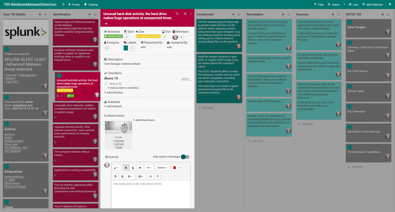
Task: Add a Start date with plus button
Action: click(x=126, y=37)
